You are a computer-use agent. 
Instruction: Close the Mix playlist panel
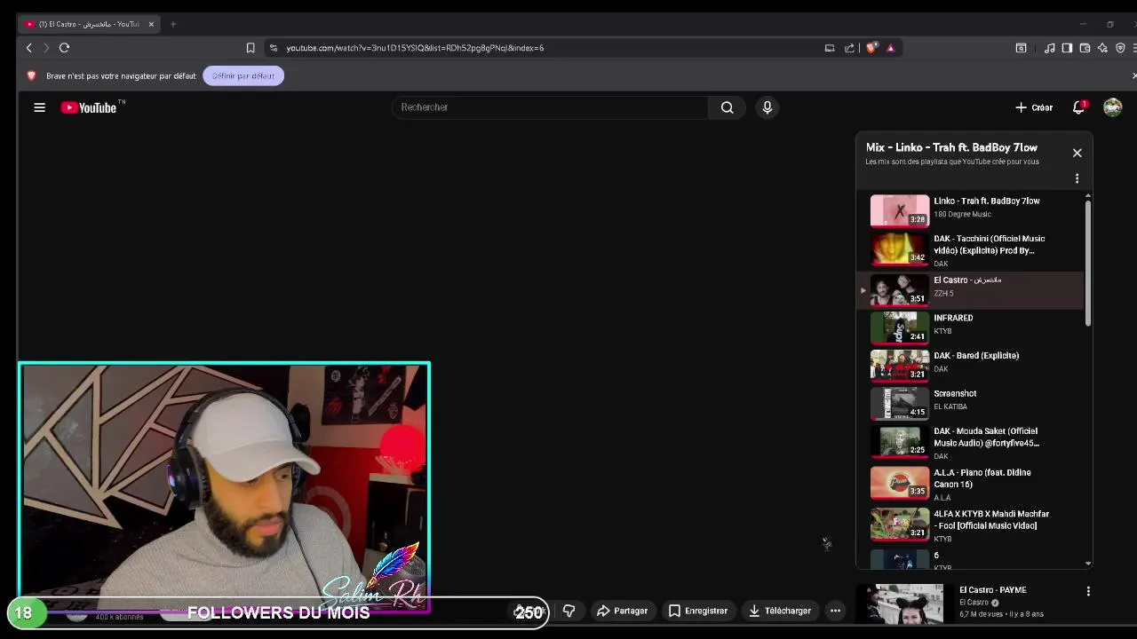1077,153
